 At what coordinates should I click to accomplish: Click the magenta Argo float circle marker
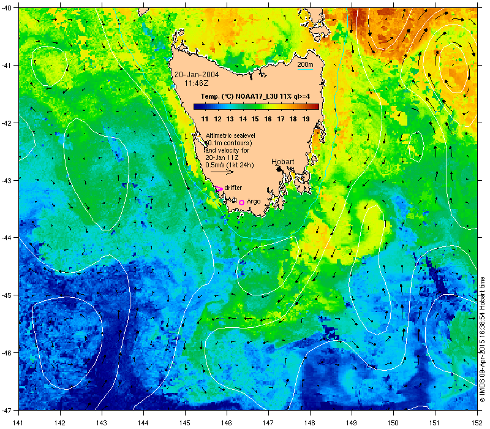click(241, 203)
